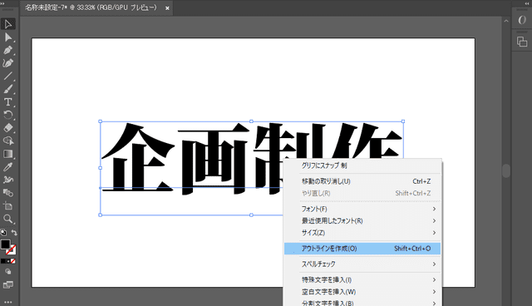Select the Blend tool

point(7,193)
